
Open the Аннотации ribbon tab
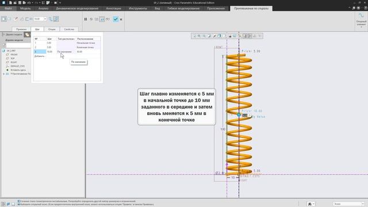tap(114, 9)
